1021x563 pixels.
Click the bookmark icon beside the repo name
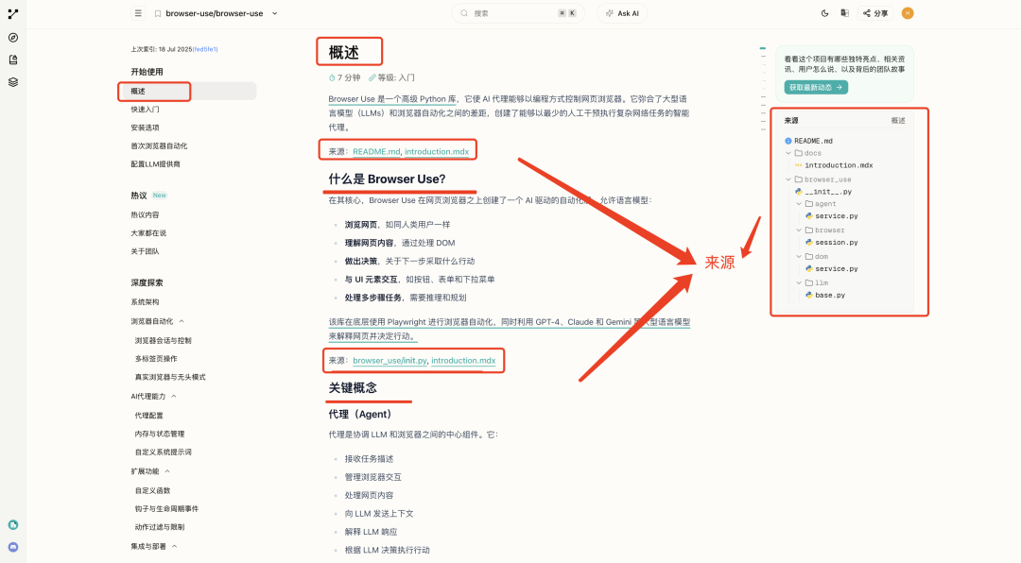(158, 13)
